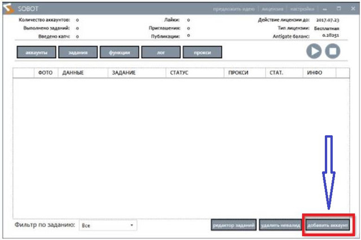Click добавить аккаунт button
Image resolution: width=361 pixels, height=240 pixels.
[328, 225]
